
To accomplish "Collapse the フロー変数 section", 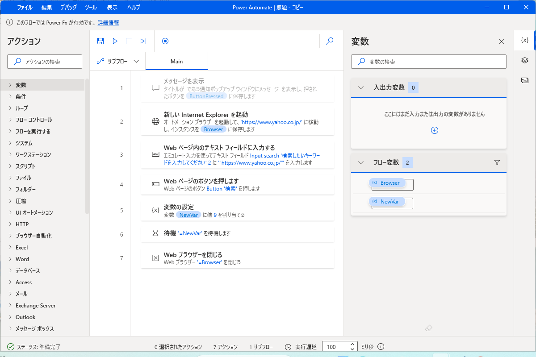I will (361, 162).
